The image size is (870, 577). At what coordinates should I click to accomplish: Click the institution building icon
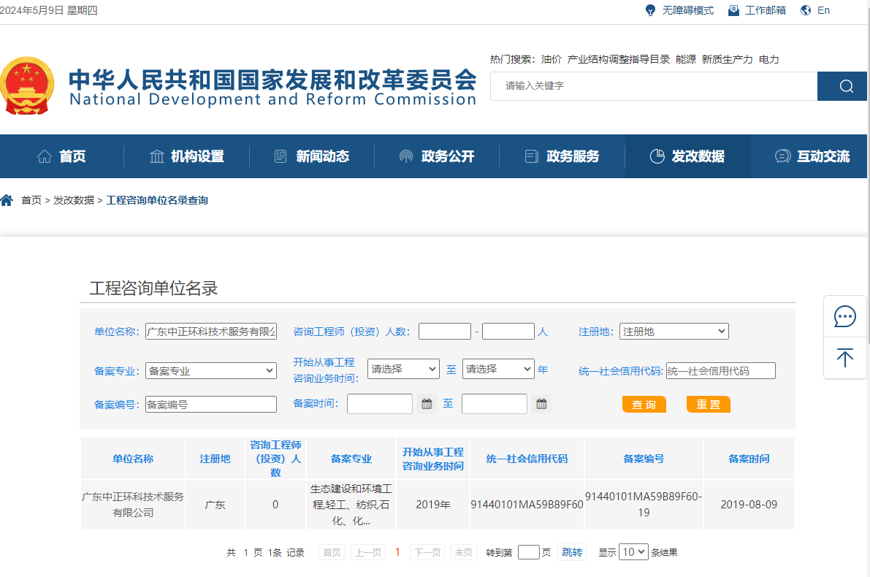point(157,156)
